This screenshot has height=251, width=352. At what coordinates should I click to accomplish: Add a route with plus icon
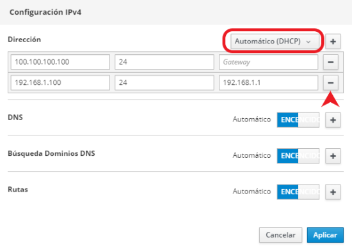tap(333, 192)
